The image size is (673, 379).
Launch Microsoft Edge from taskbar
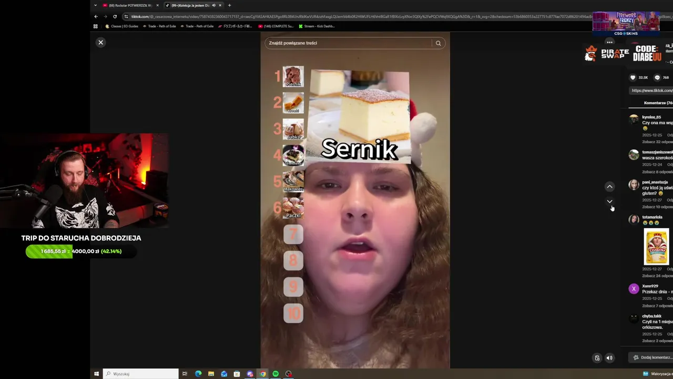click(x=198, y=374)
